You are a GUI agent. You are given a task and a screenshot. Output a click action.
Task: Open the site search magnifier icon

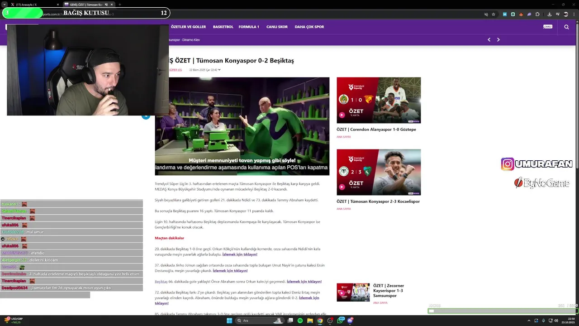566,27
